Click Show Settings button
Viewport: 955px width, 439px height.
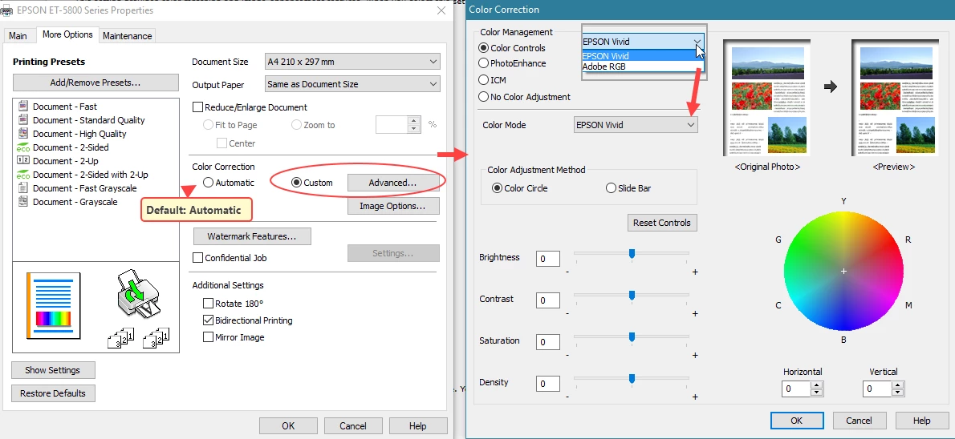[52, 369]
